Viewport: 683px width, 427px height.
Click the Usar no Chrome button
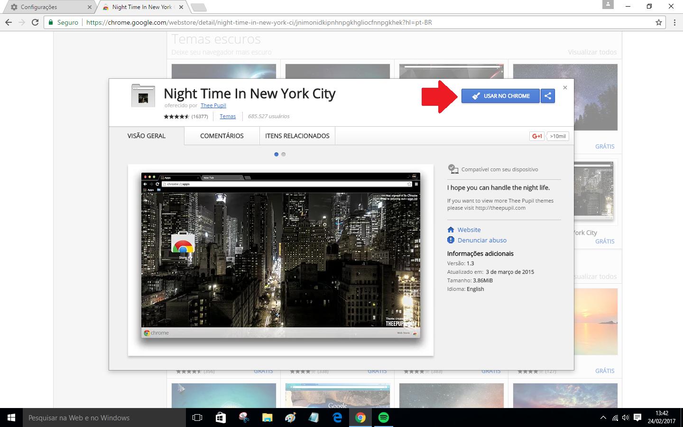point(500,96)
